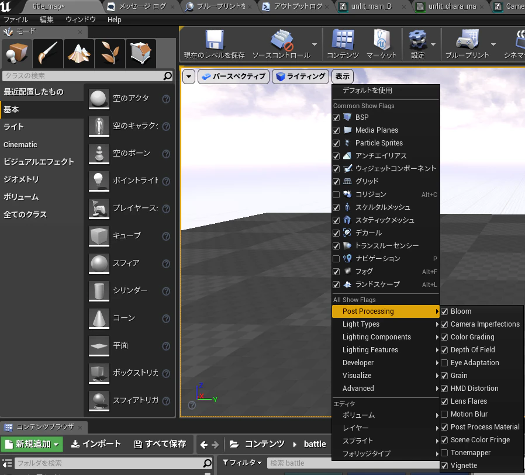Open the Source Control toolbar icon
Screen dimensions: 525x475
[x=282, y=40]
